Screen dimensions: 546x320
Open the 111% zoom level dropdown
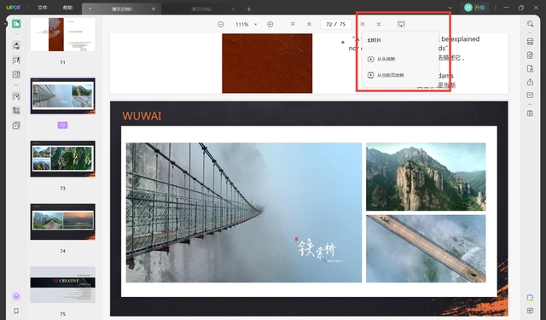247,24
